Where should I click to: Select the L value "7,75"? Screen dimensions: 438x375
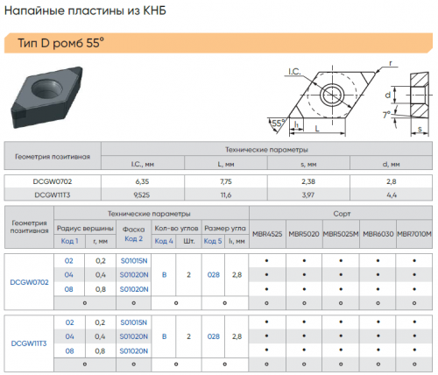[226, 181]
